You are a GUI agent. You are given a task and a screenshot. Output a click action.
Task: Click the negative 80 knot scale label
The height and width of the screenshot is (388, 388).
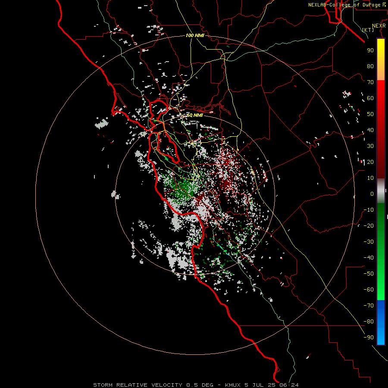click(x=369, y=322)
